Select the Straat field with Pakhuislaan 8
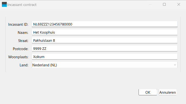186x104 pixels. tap(105, 41)
